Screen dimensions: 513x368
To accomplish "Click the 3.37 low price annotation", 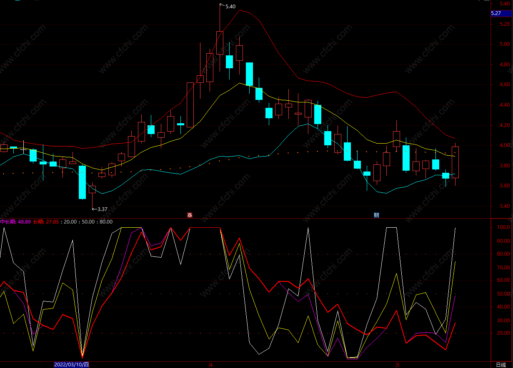I will (103, 209).
